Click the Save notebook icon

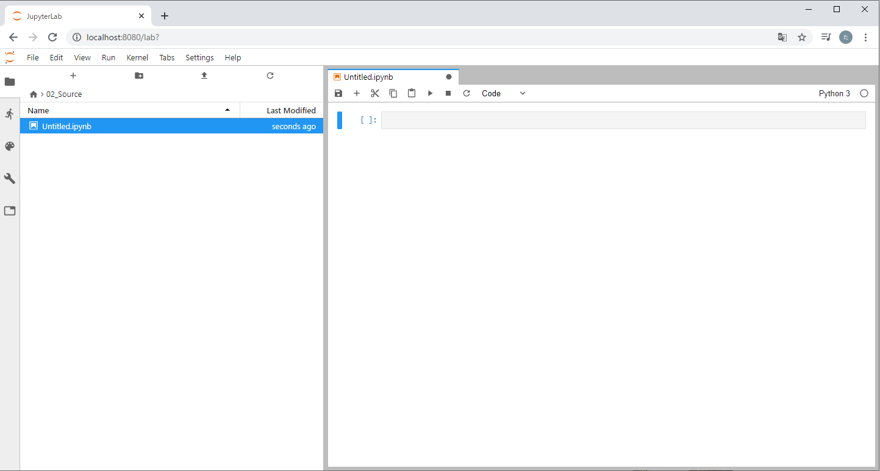pyautogui.click(x=338, y=93)
